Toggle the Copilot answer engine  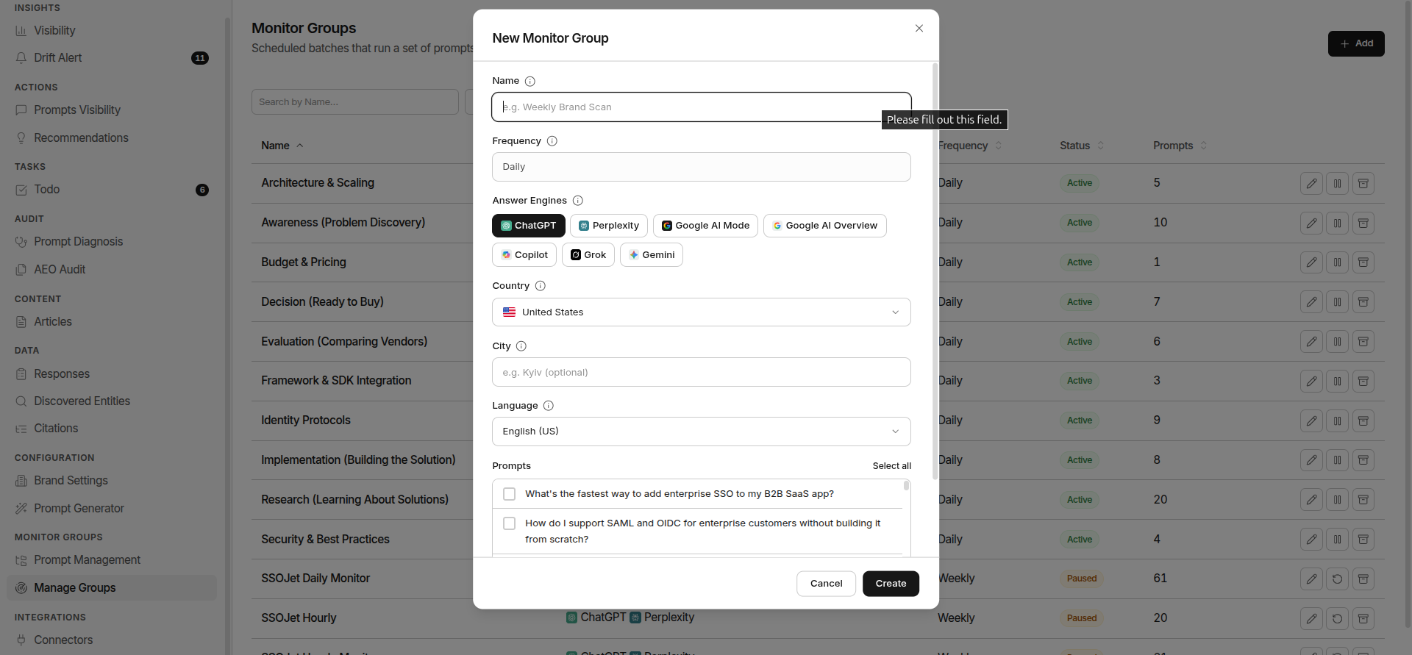[524, 255]
